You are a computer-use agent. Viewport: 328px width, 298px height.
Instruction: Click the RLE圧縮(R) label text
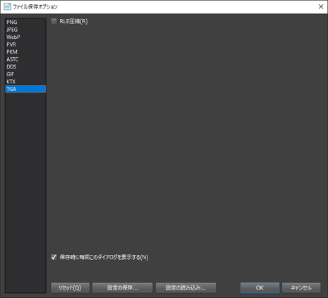(x=73, y=21)
